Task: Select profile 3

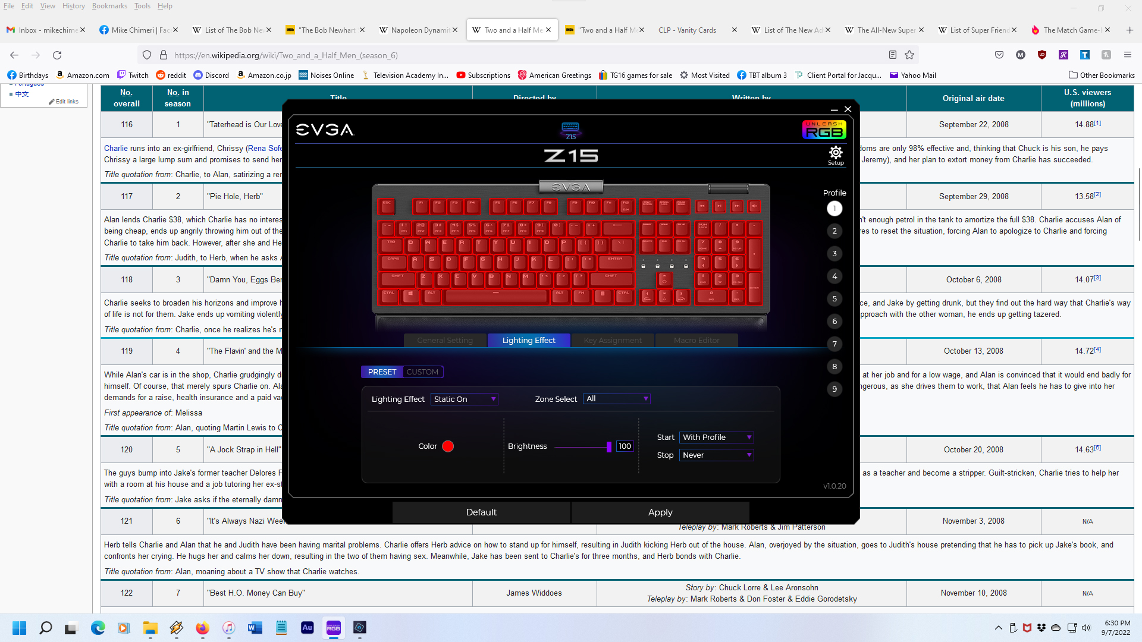Action: (834, 254)
